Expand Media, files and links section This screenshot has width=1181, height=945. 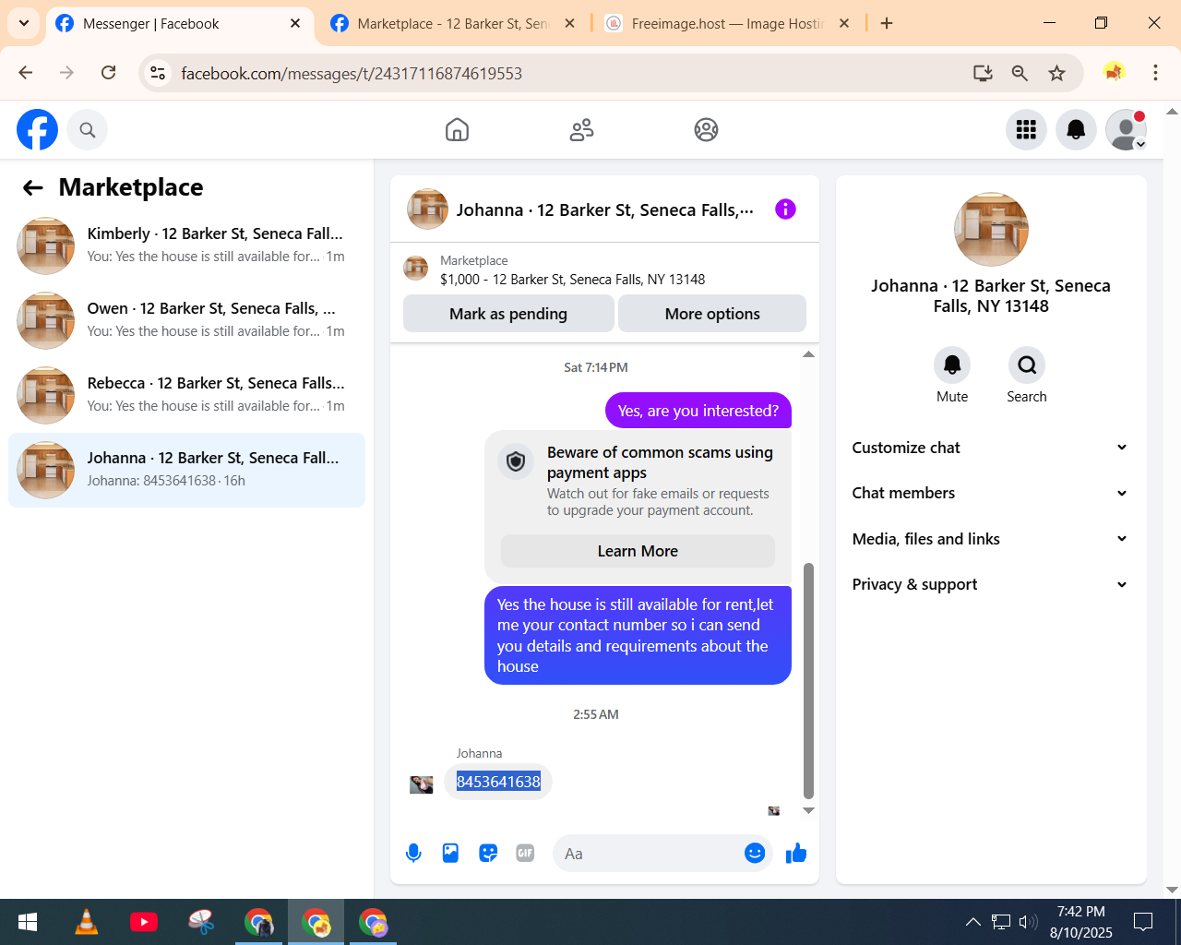pos(990,539)
